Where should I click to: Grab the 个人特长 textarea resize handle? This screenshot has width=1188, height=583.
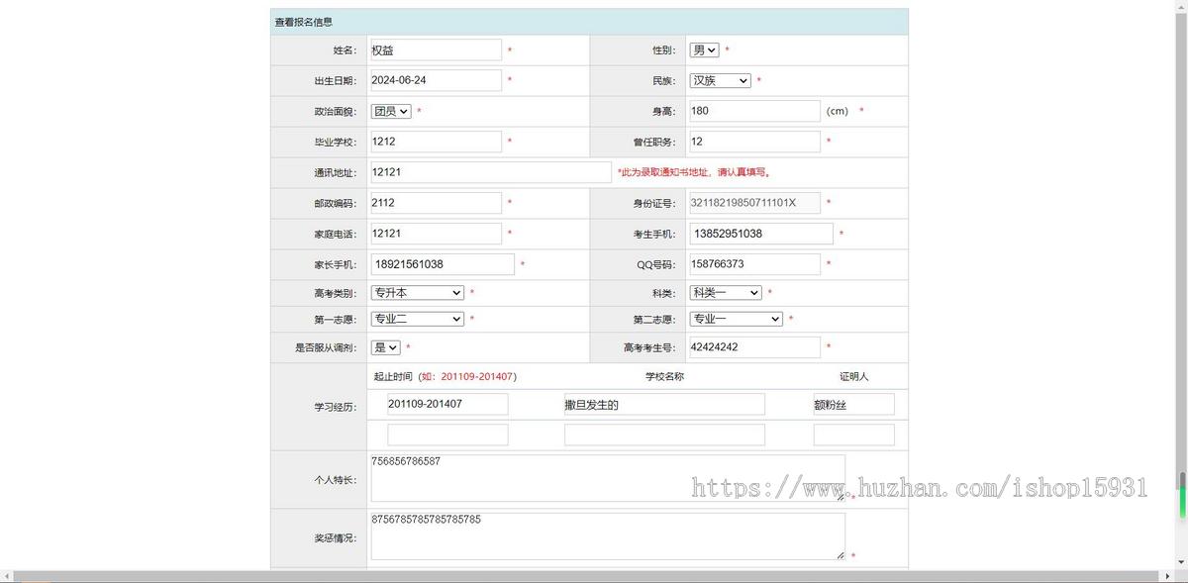[841, 497]
